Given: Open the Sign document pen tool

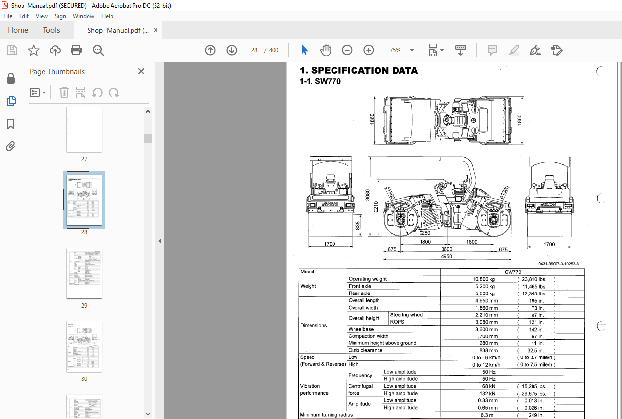Looking at the screenshot, I should pyautogui.click(x=535, y=50).
